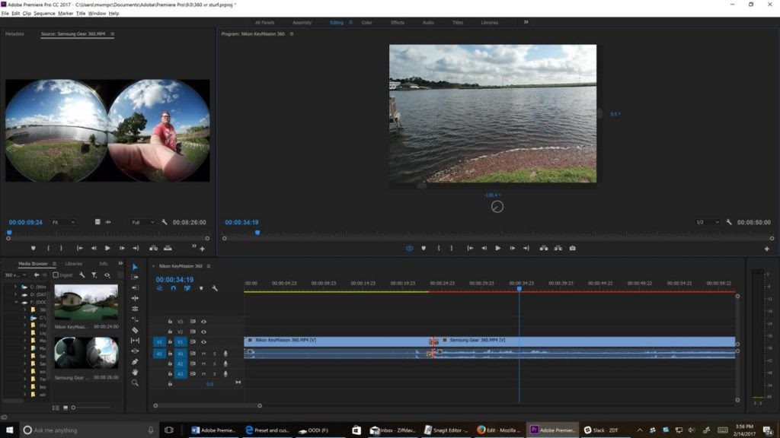Mute audio track A1
Image resolution: width=780 pixels, height=438 pixels.
pos(203,354)
